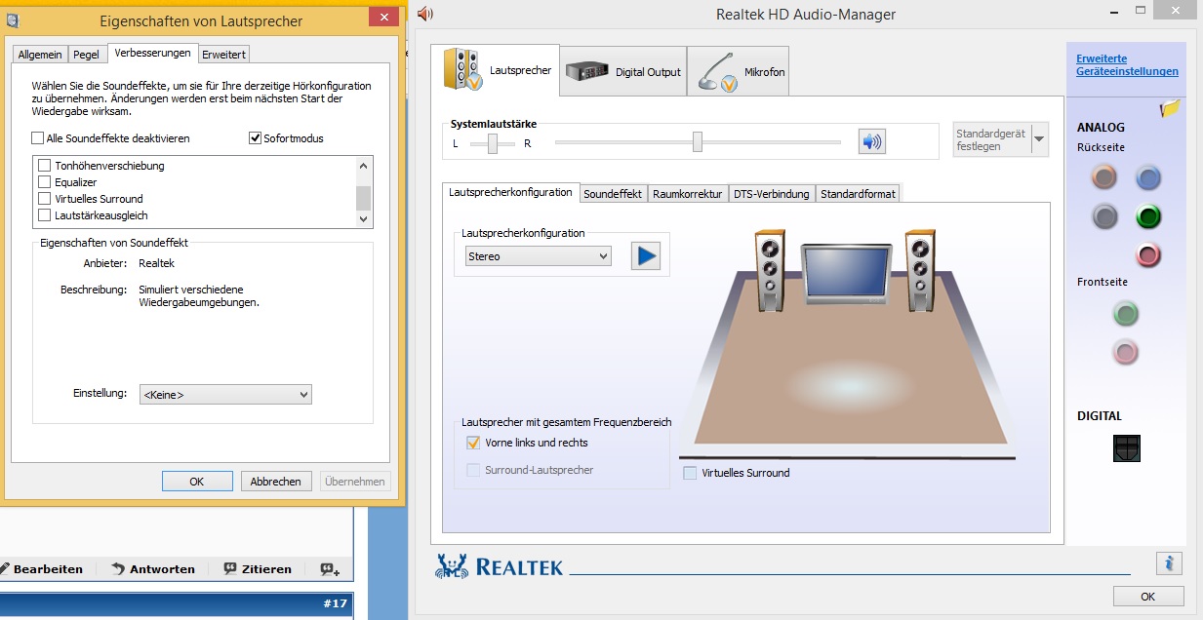Mute system volume with speaker button
Screen dimensions: 1203x620
[871, 142]
